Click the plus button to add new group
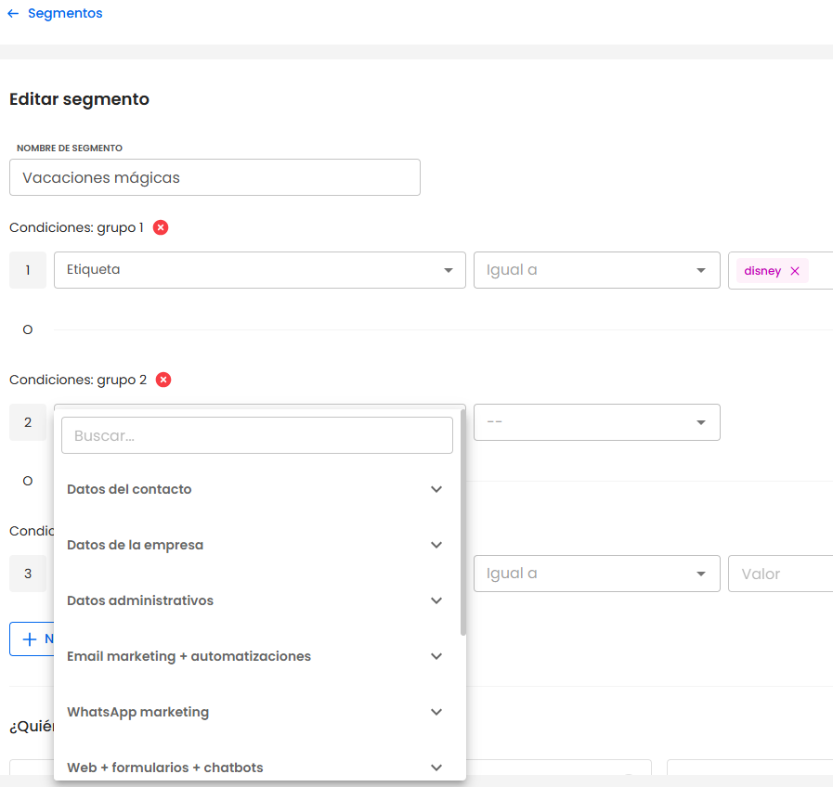Viewport: 833px width, 787px height. point(32,639)
